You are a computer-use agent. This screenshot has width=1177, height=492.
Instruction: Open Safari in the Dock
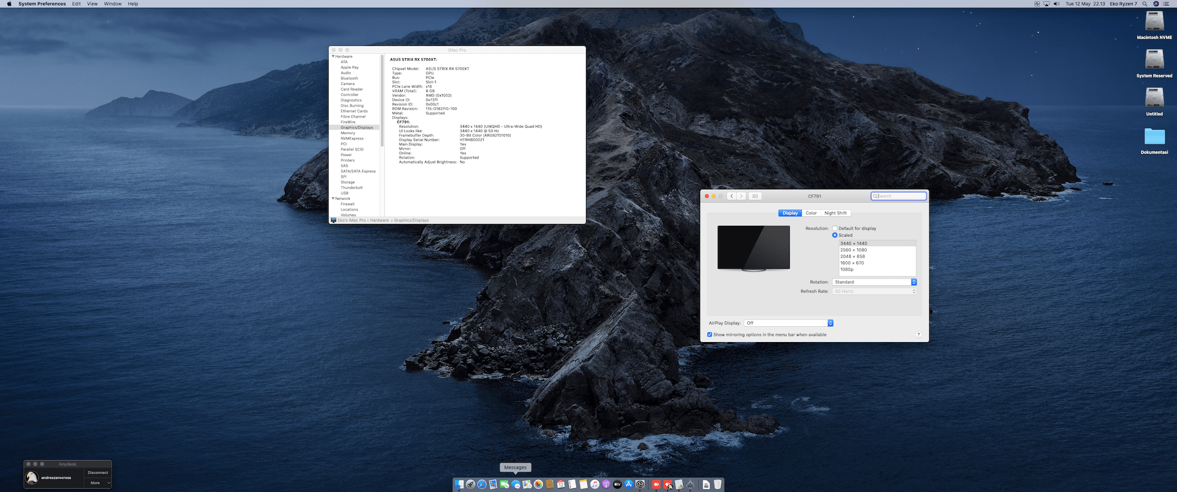[x=482, y=485]
